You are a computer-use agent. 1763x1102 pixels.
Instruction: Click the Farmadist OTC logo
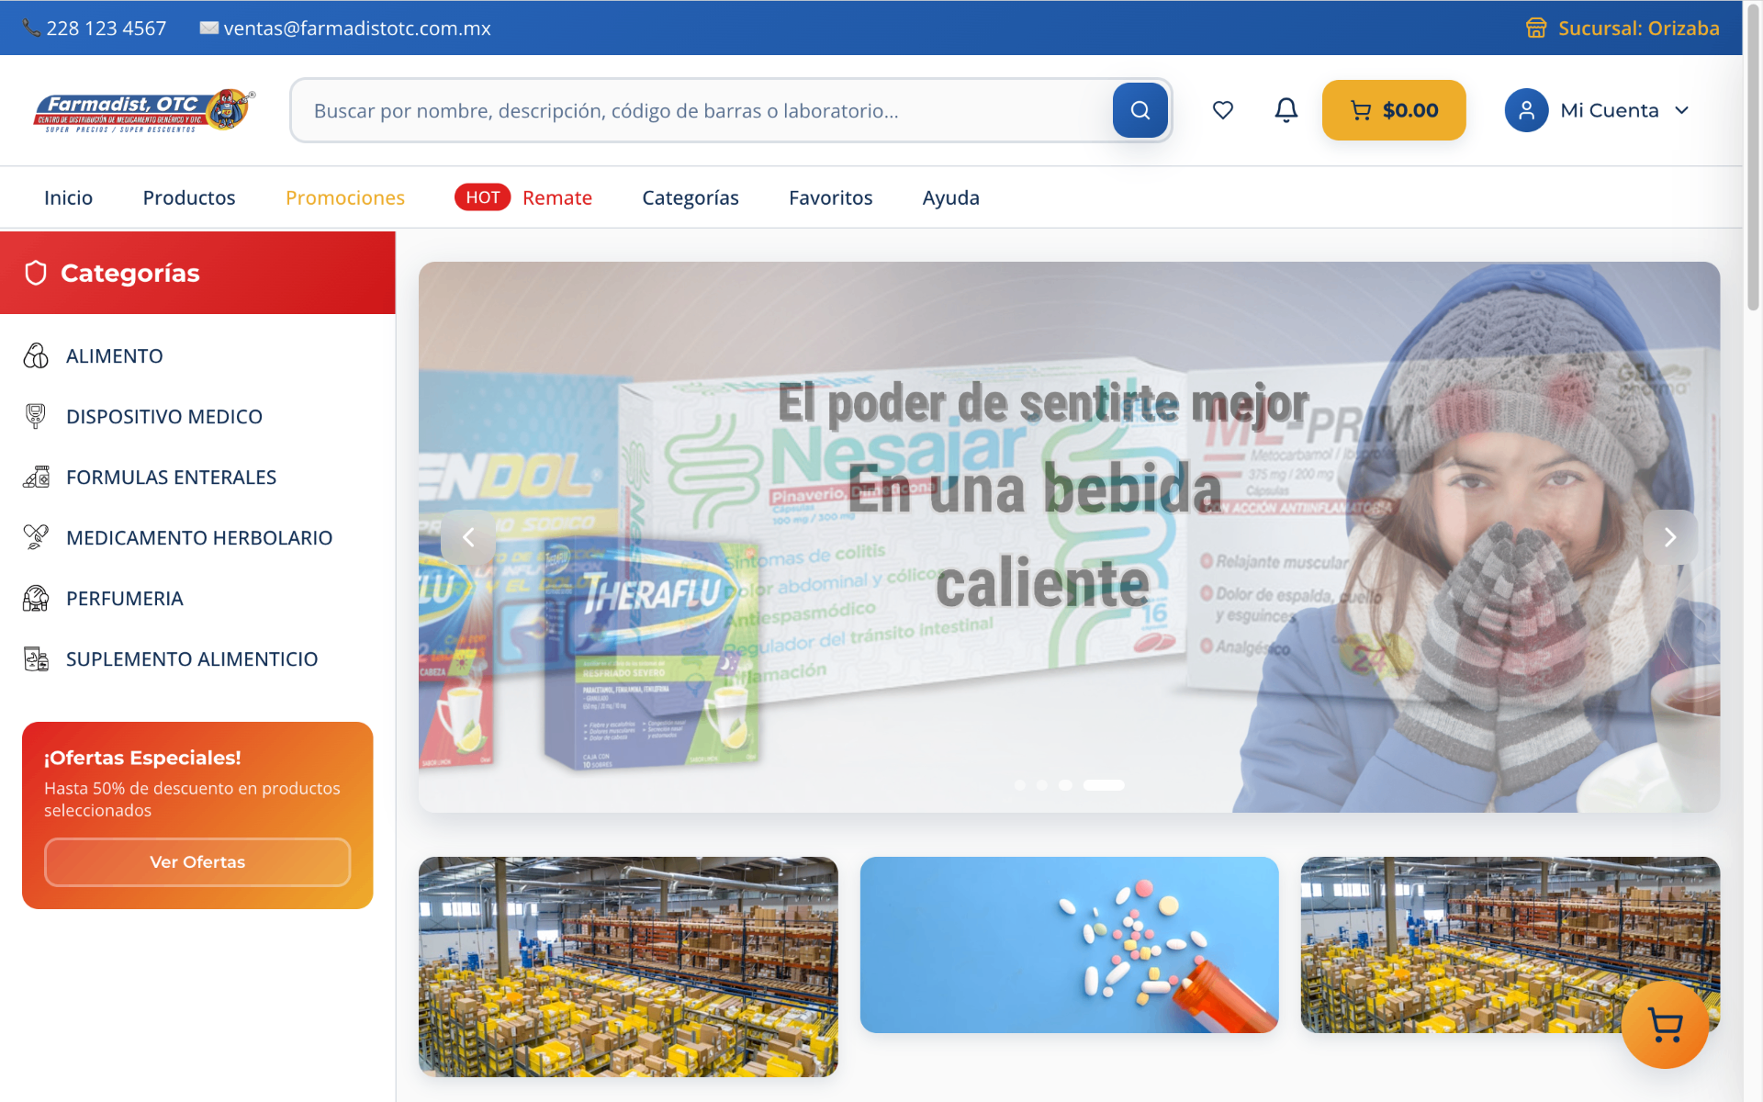(x=144, y=110)
